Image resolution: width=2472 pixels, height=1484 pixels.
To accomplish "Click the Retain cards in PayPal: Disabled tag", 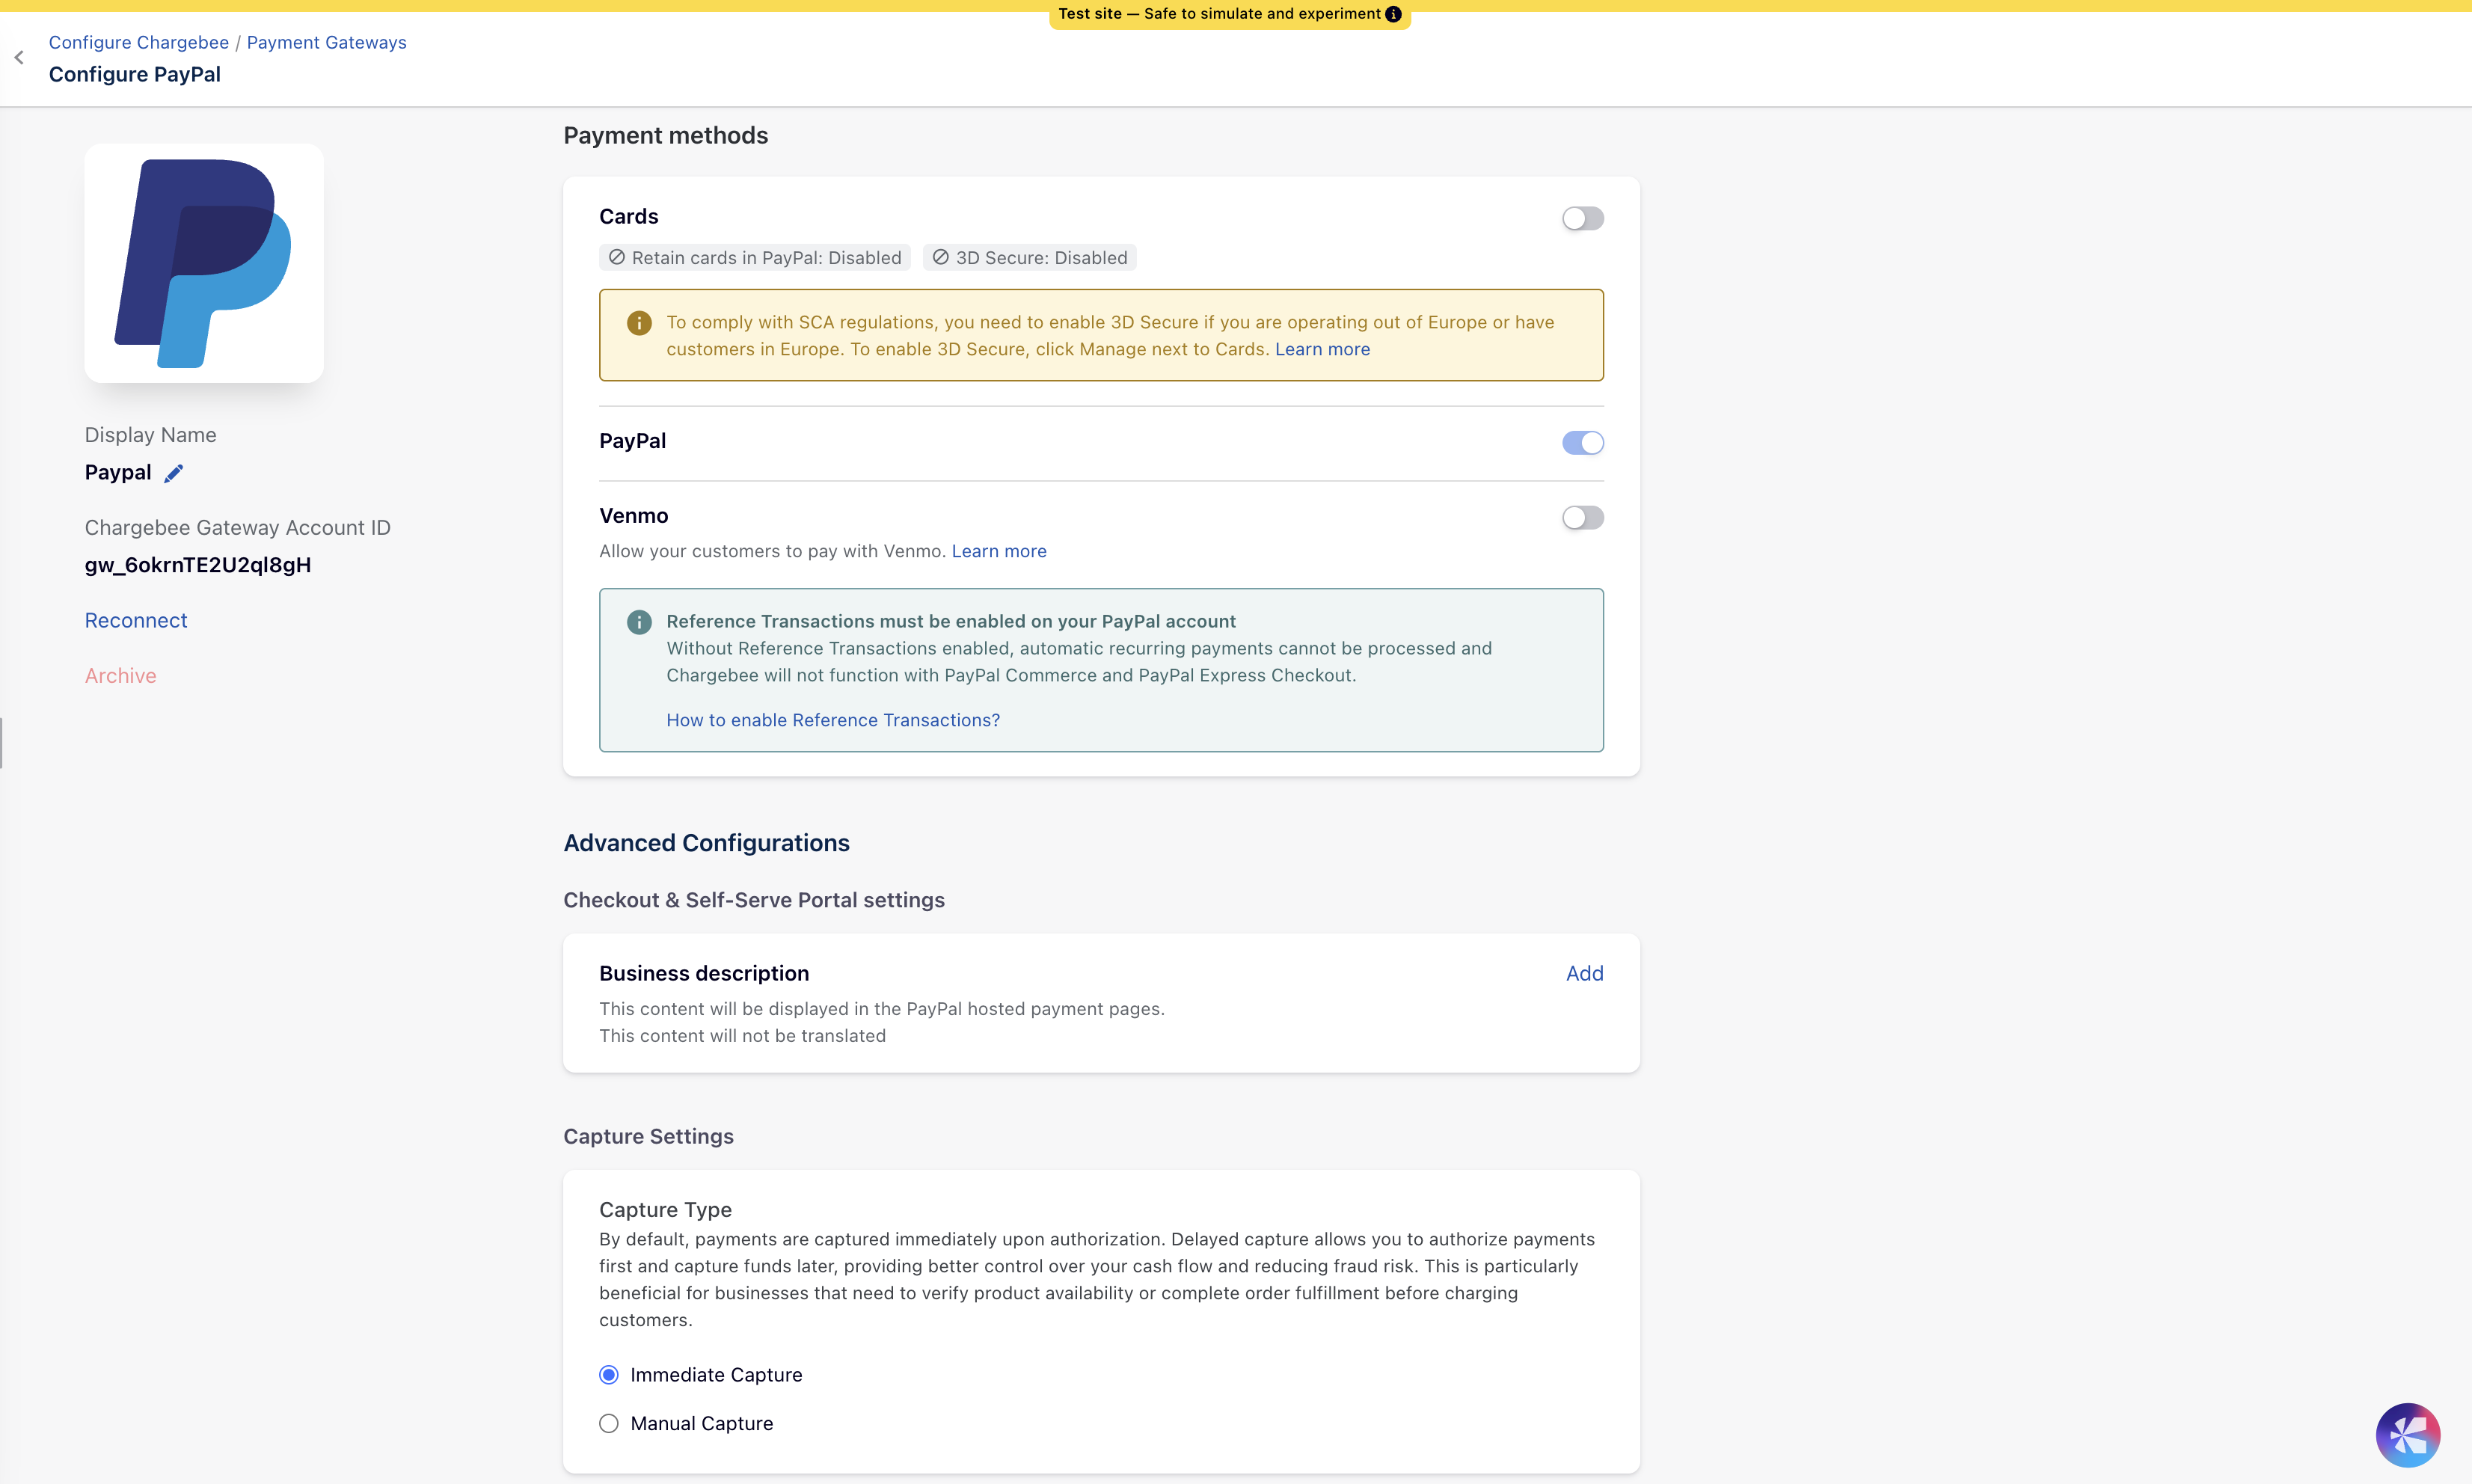I will [755, 258].
